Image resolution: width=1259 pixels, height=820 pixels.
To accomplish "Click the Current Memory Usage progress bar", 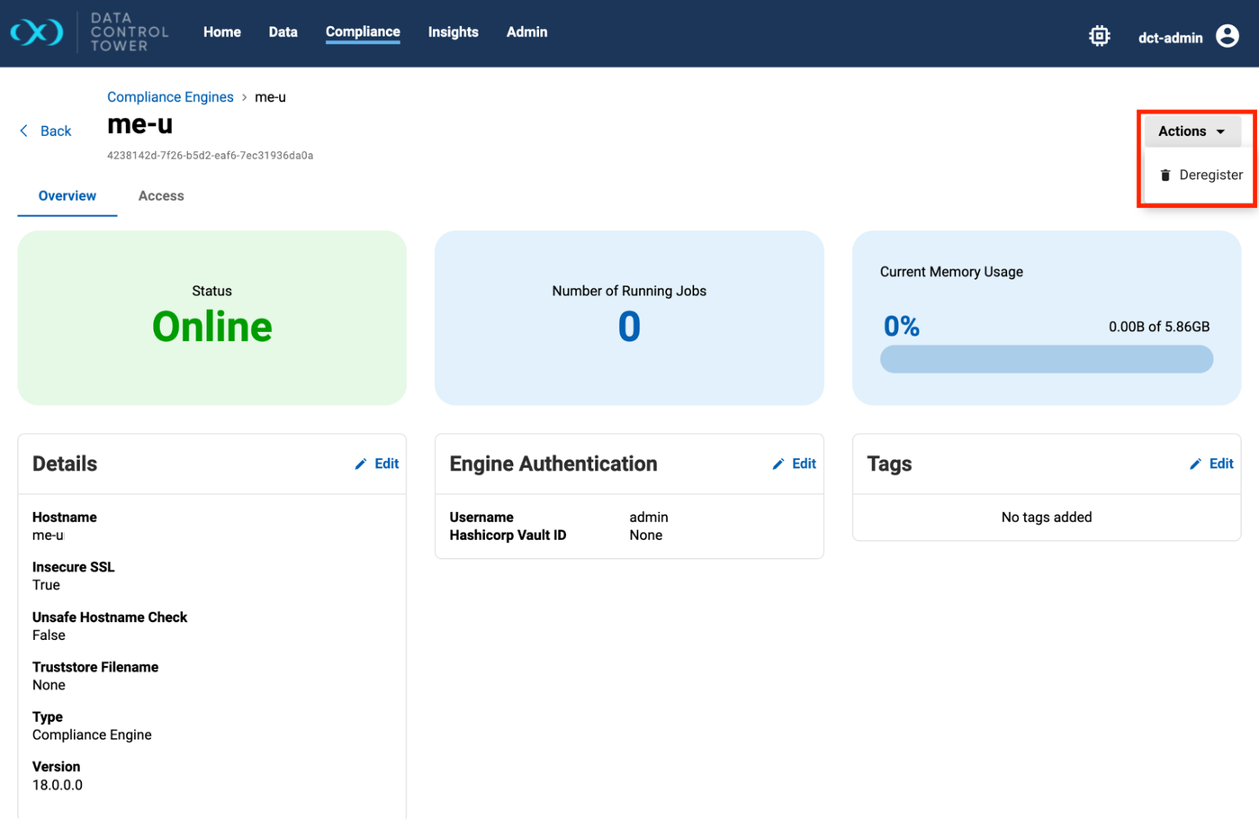I will click(x=1046, y=359).
